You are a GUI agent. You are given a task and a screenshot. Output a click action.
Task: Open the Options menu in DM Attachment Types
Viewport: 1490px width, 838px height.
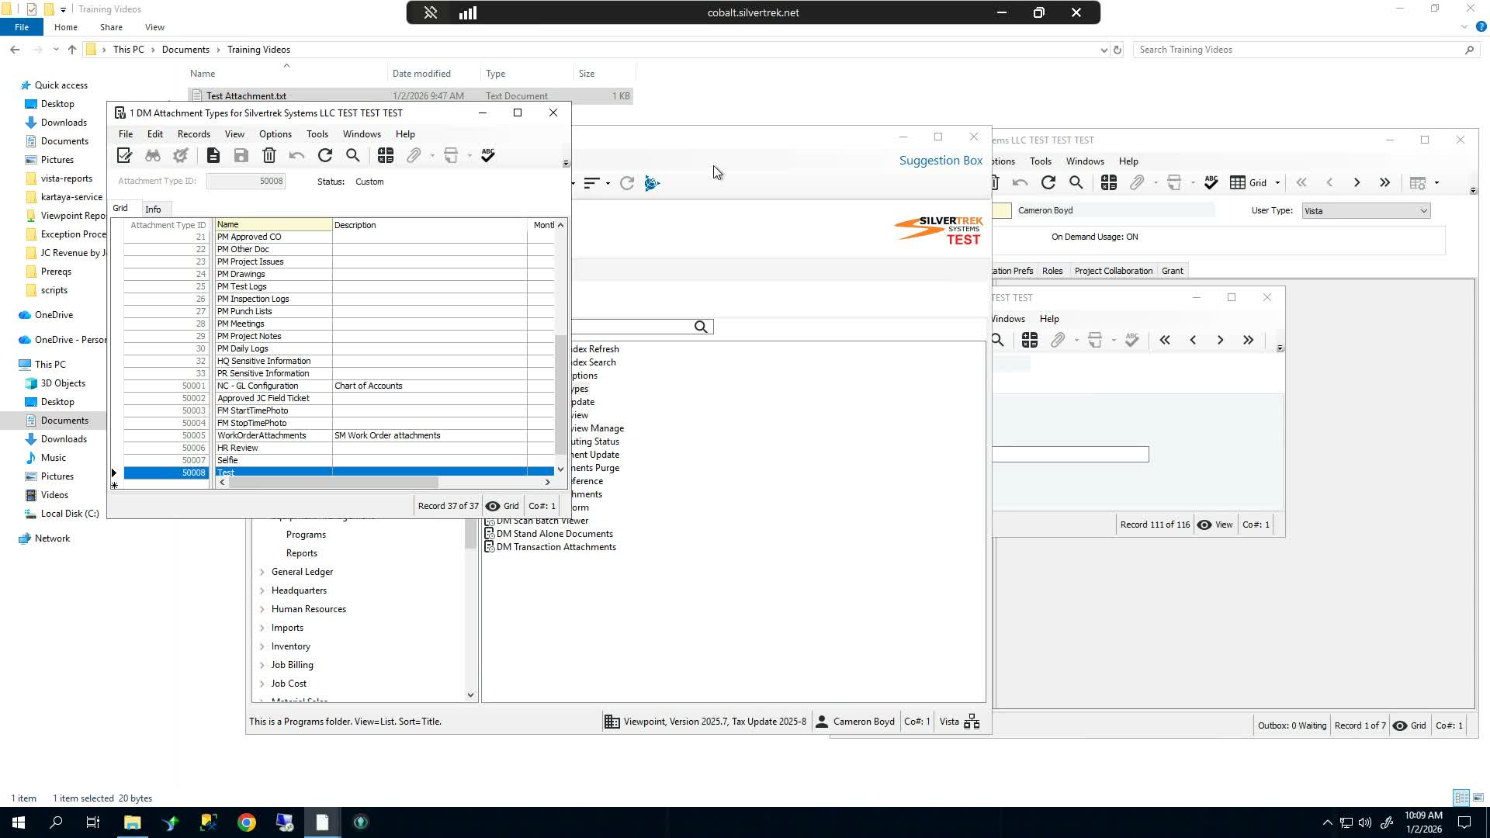tap(275, 134)
